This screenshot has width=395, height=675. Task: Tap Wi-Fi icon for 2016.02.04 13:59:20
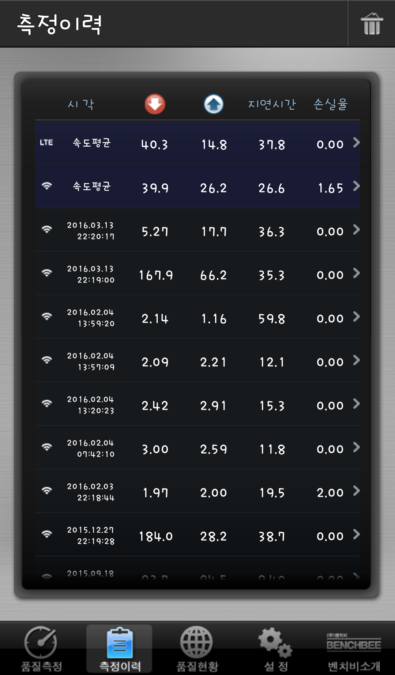tap(47, 316)
